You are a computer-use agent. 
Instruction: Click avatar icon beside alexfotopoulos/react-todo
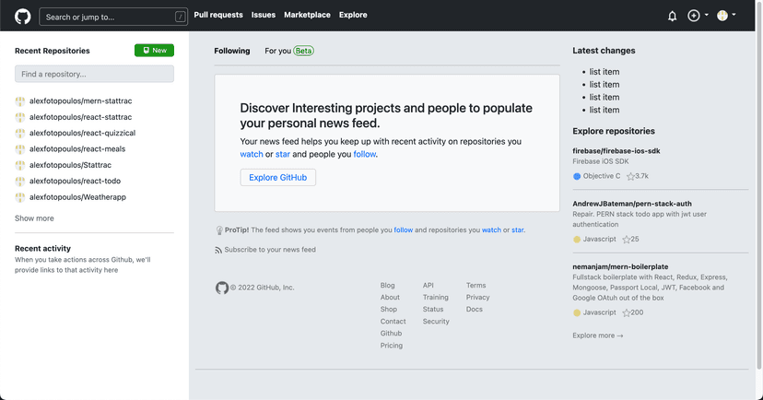coord(20,181)
